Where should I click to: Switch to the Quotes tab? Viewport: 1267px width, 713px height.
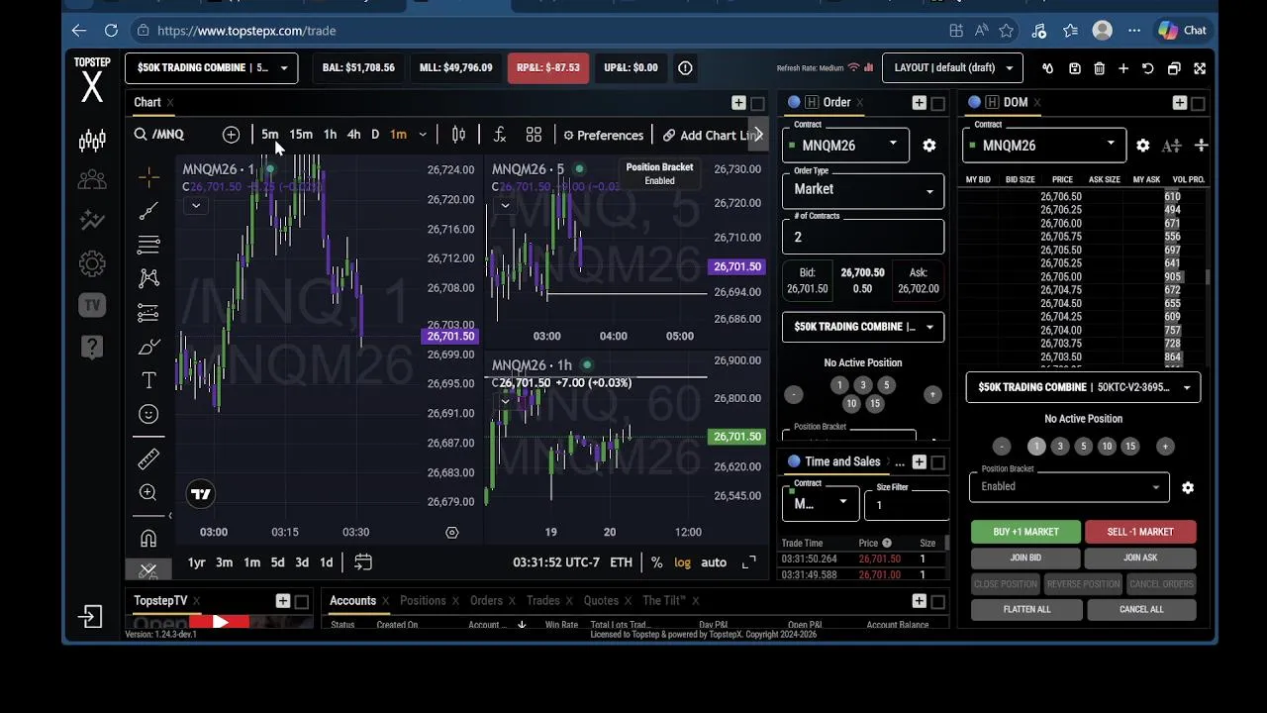click(601, 601)
